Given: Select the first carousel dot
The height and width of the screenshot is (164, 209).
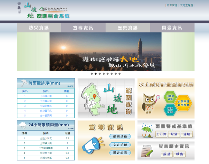Looking at the screenshot, I should pyautogui.click(x=92, y=74).
